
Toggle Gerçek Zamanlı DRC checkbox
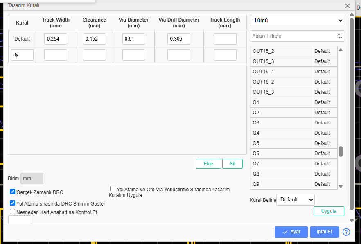tap(12, 192)
